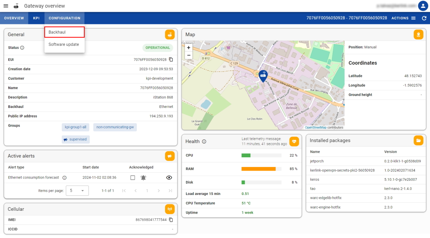The width and height of the screenshot is (430, 238).
Task: Click the Active alerts bell icon
Action: 170,156
